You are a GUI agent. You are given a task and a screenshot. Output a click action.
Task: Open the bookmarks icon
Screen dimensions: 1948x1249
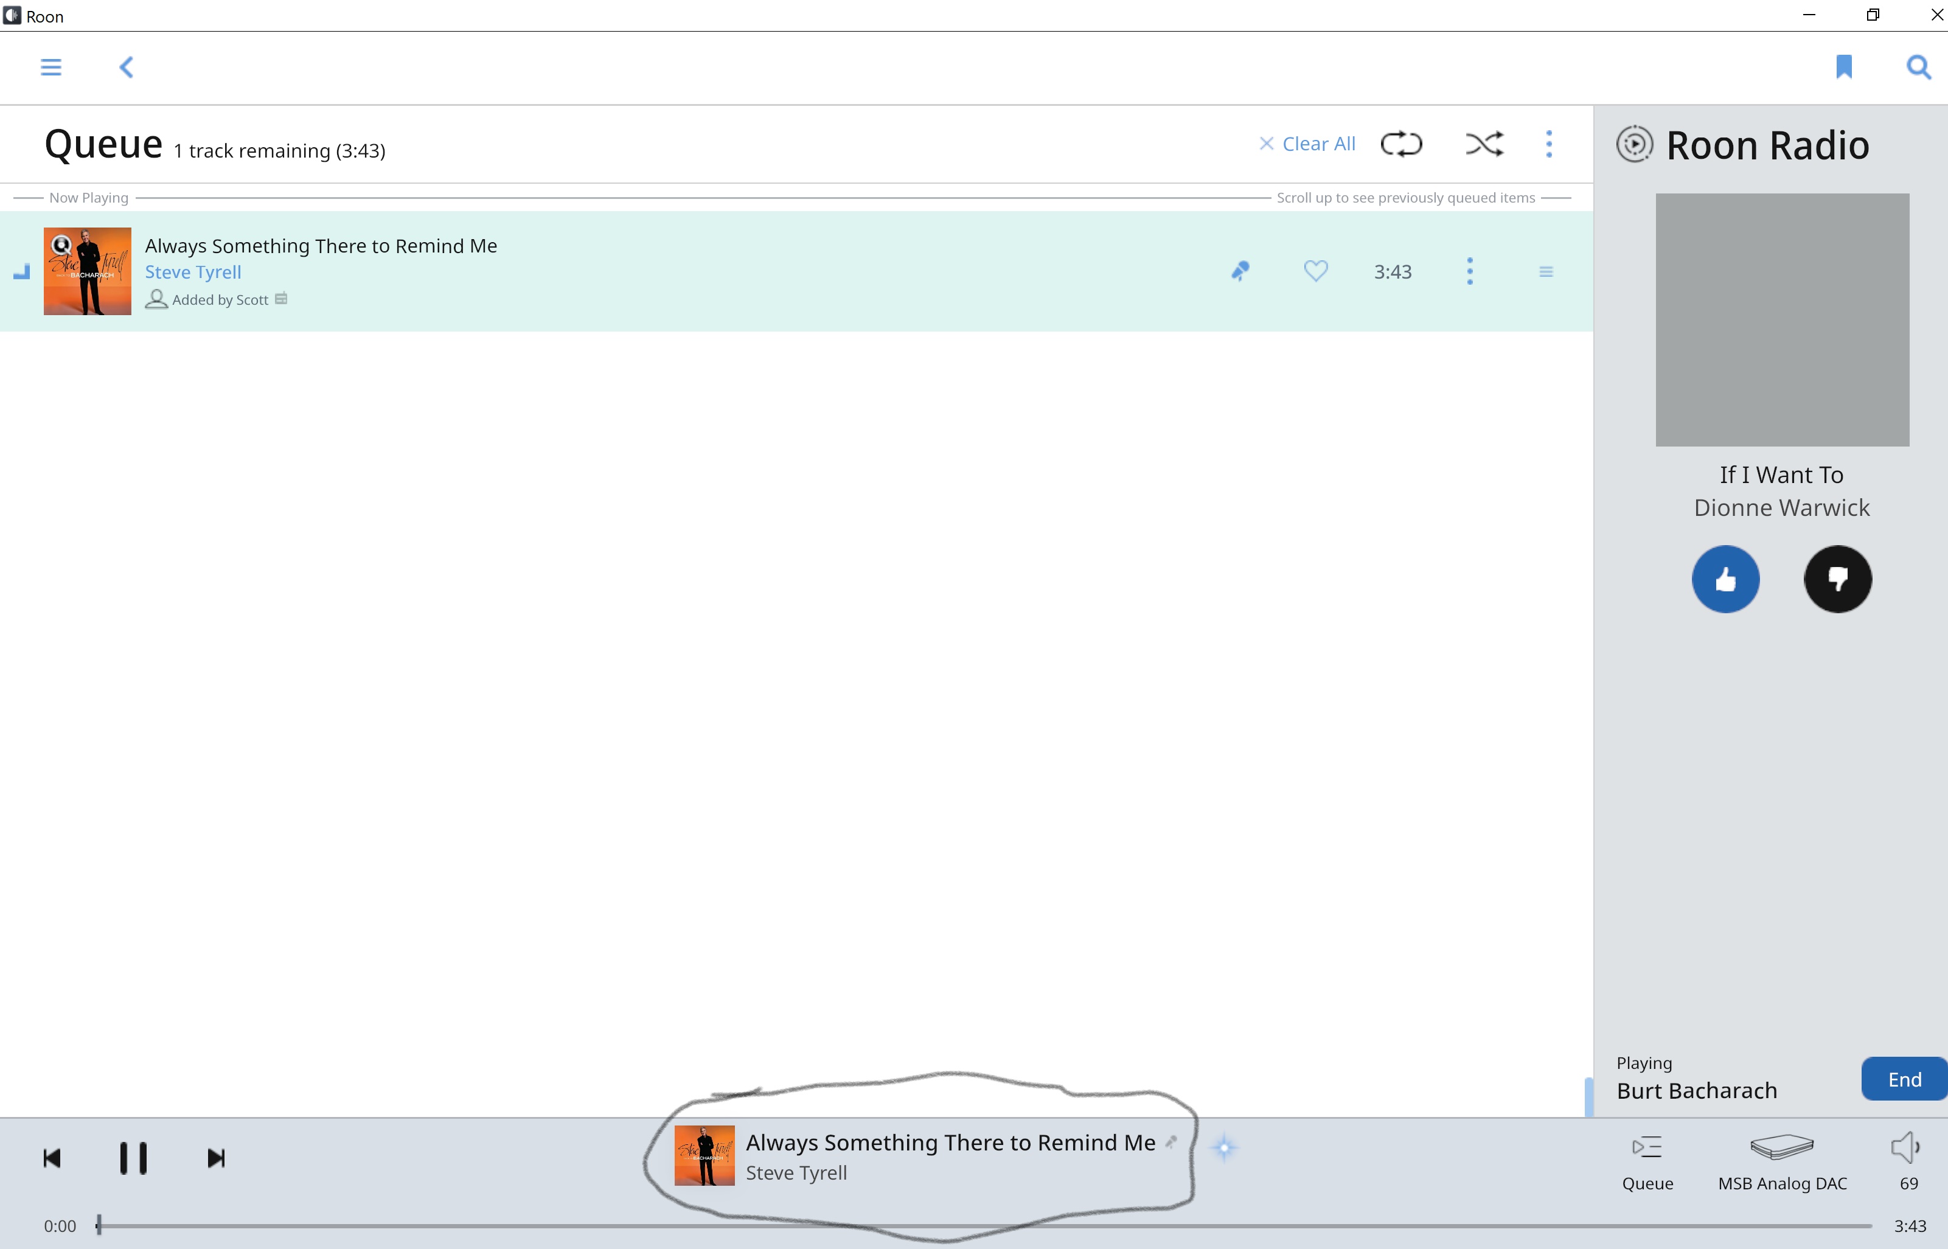(1843, 66)
